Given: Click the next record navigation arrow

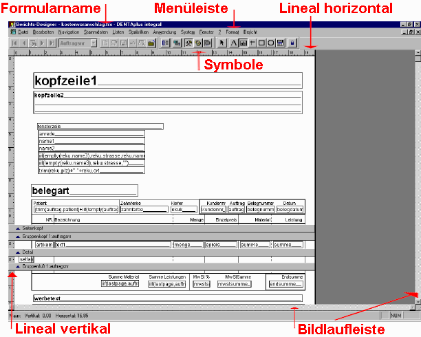Looking at the screenshot, I should (42, 43).
